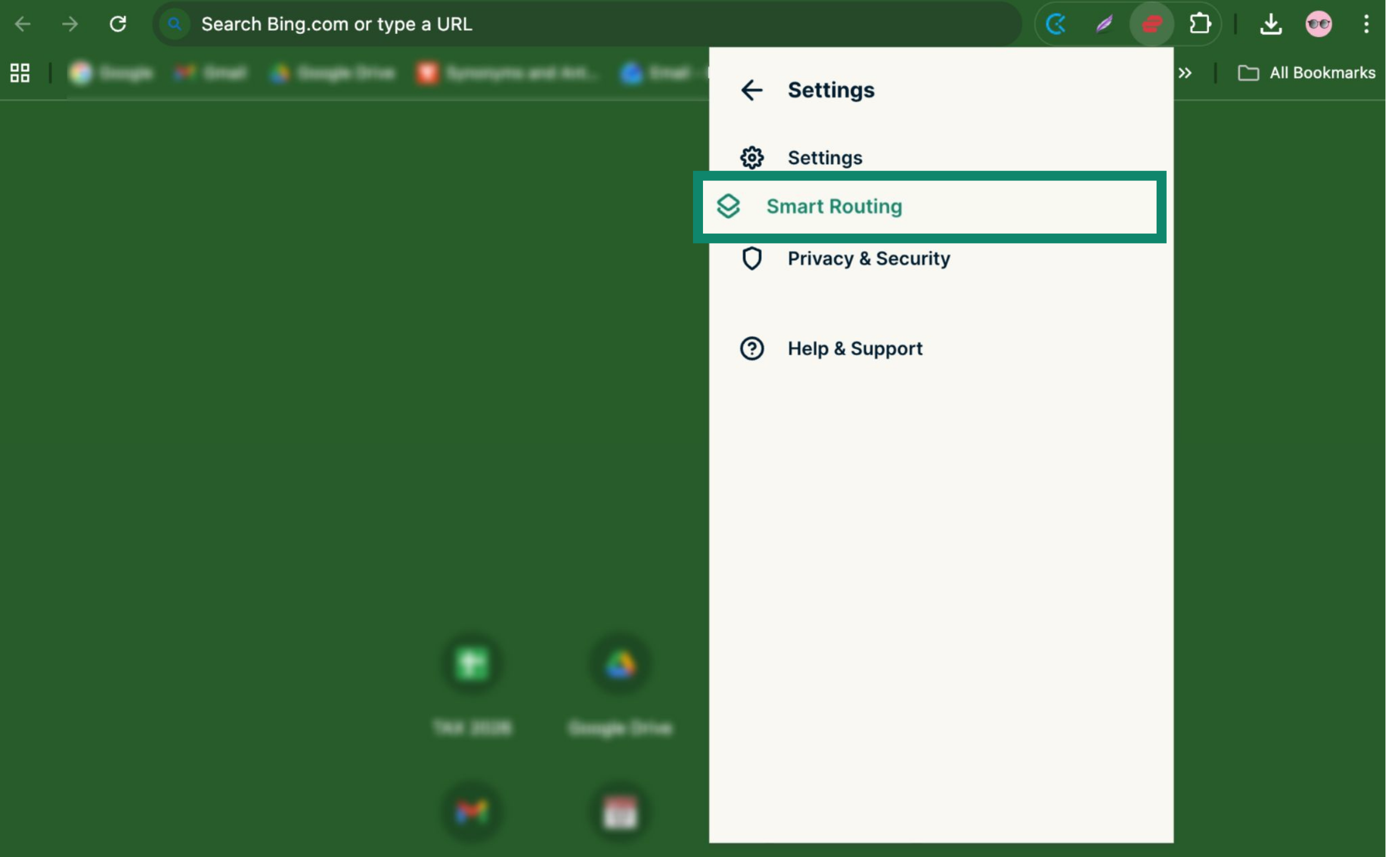Open Settings gear menu item

point(825,158)
